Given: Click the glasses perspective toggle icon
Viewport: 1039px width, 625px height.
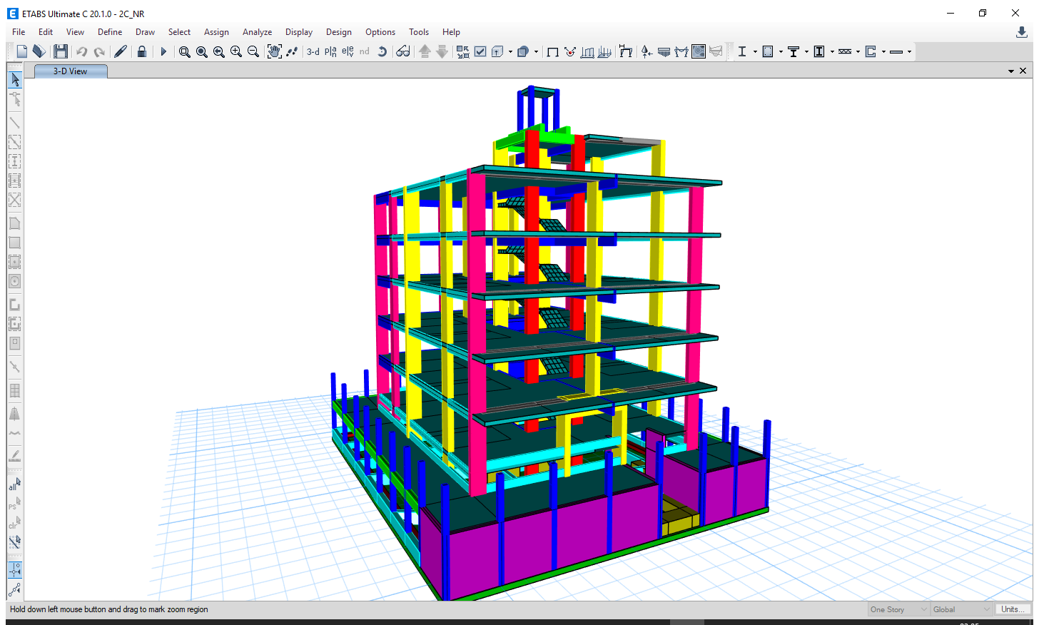Looking at the screenshot, I should (x=403, y=51).
